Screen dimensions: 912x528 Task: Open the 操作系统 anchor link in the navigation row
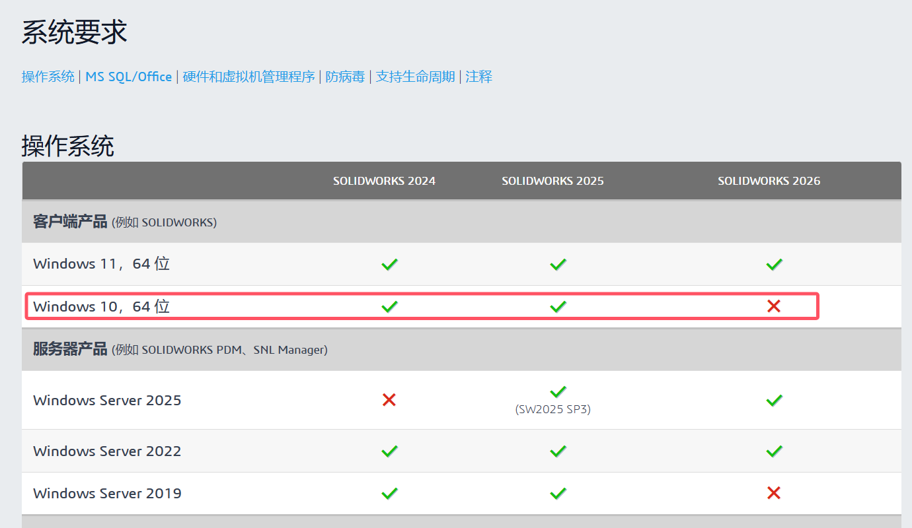pos(48,77)
